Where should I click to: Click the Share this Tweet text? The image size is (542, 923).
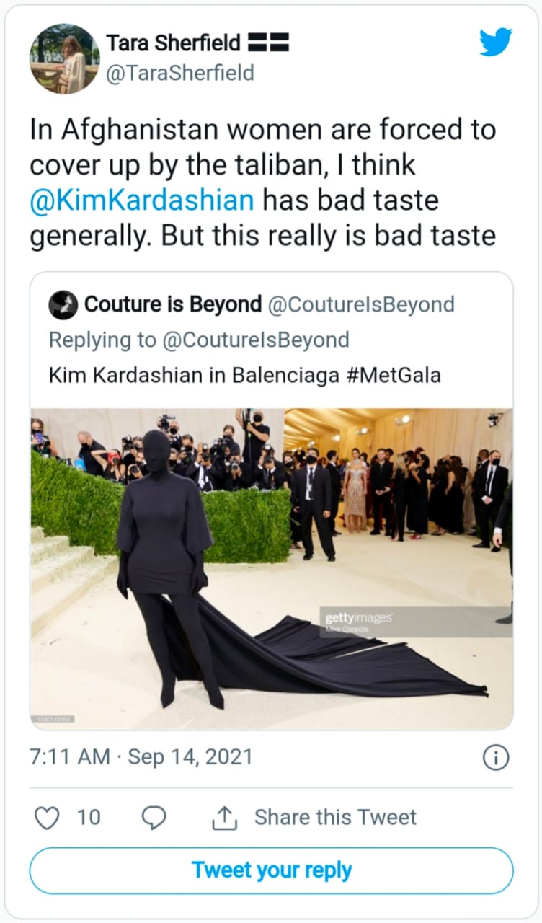[335, 817]
